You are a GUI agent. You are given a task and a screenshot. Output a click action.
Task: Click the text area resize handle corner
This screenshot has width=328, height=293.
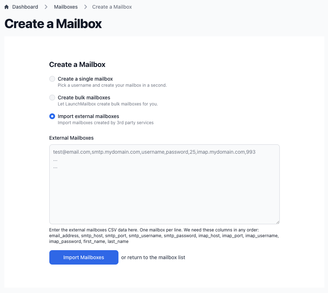point(278,222)
